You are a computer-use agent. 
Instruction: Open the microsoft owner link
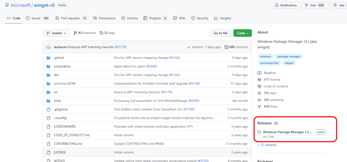click(x=20, y=5)
